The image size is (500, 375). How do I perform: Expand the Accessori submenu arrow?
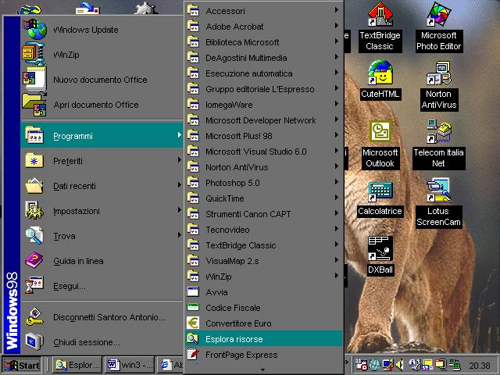(x=337, y=10)
